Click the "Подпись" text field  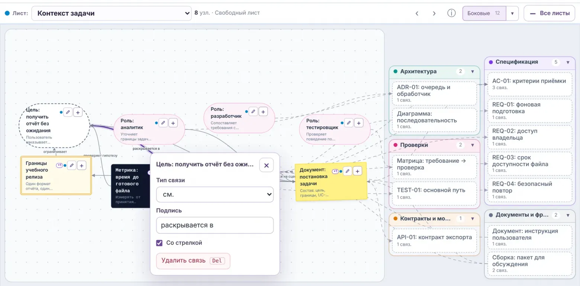[x=215, y=225]
